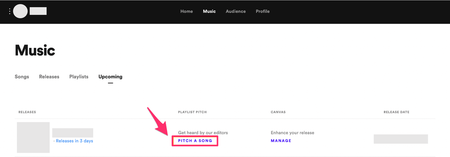
Task: Click the Playlist Pitch column header
Action: click(192, 112)
